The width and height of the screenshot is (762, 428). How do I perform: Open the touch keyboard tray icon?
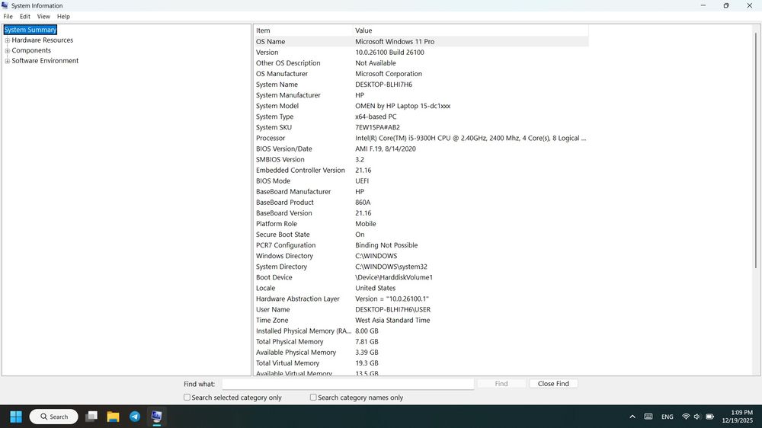click(x=648, y=417)
